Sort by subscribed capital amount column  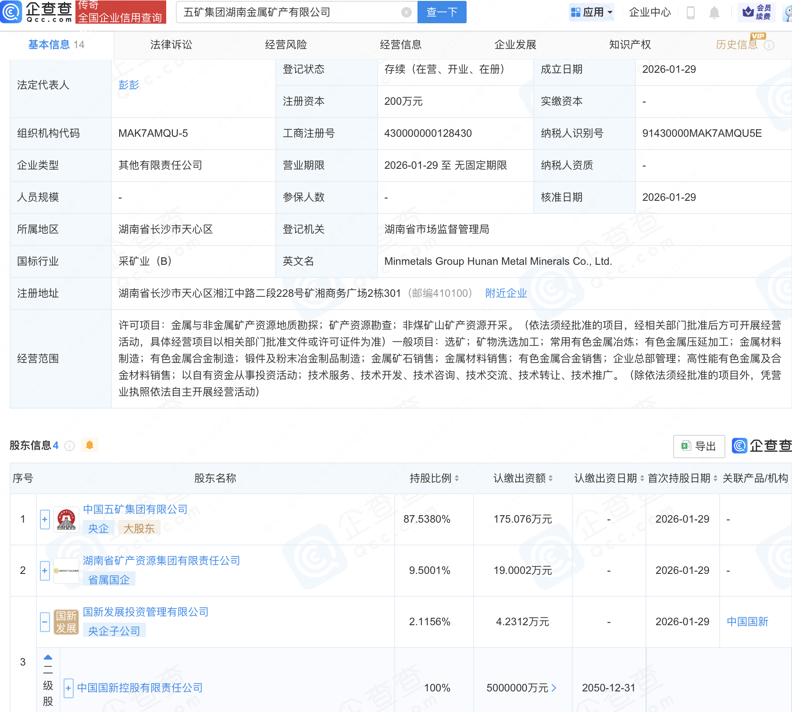(x=550, y=478)
